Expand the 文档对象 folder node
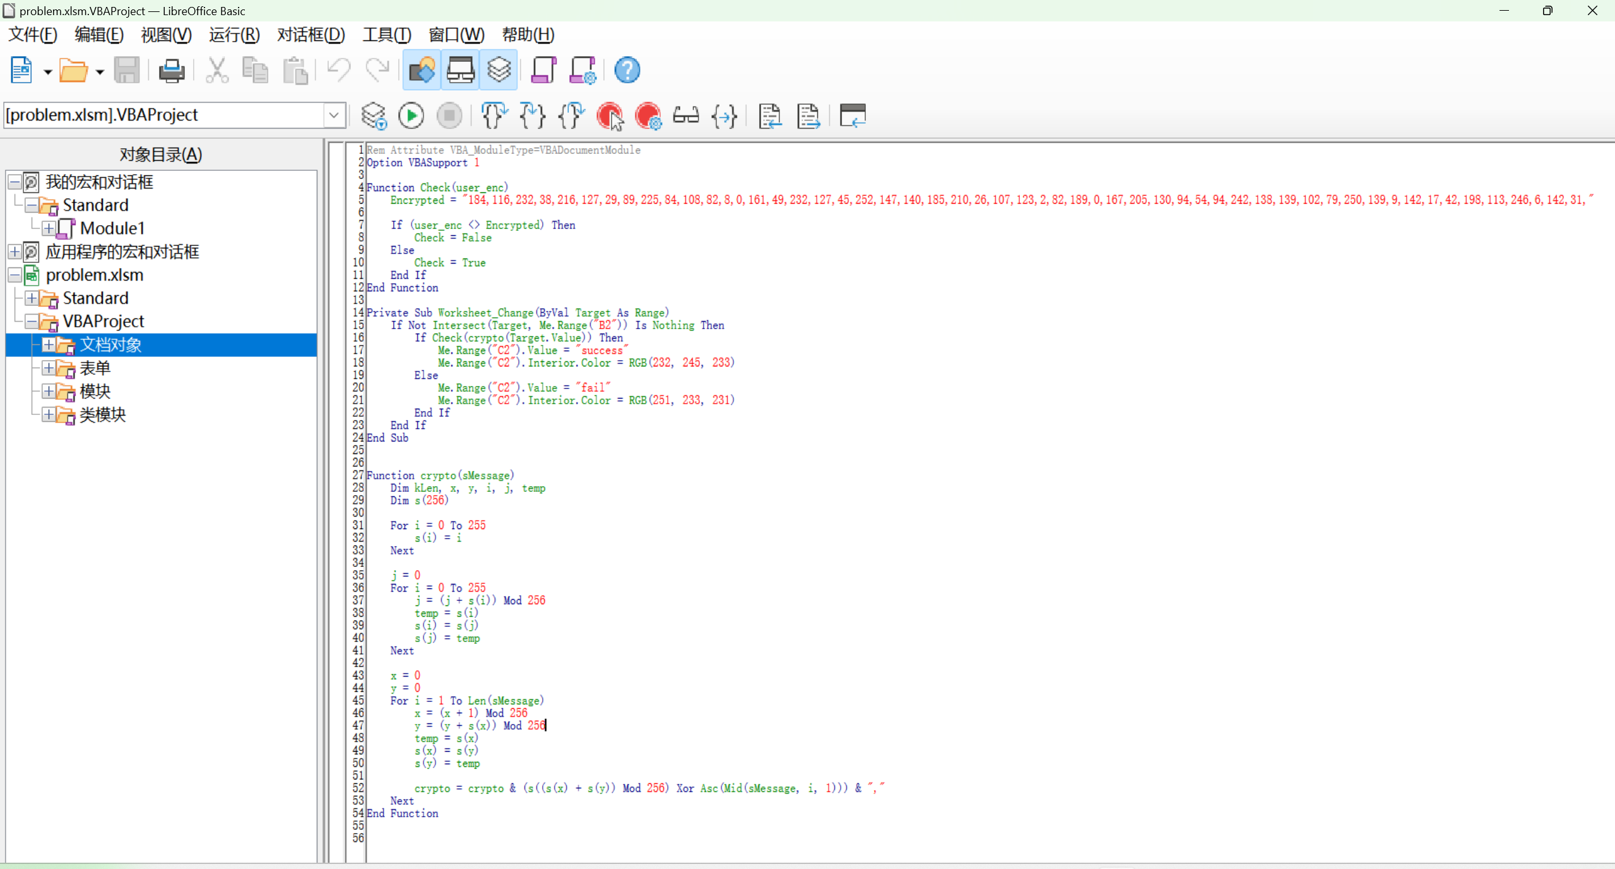Image resolution: width=1615 pixels, height=869 pixels. pyautogui.click(x=49, y=345)
